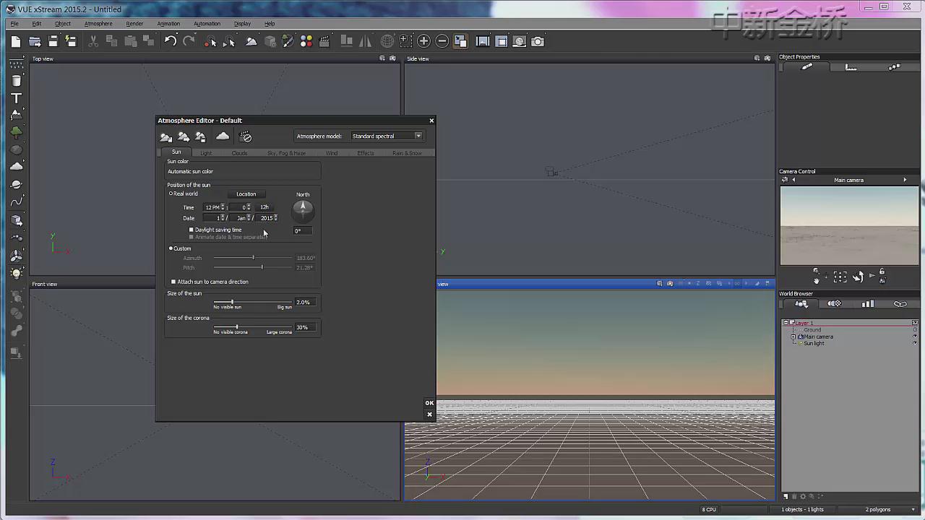This screenshot has height=520, width=925.
Task: Click the globe wireframe icon in toolbar
Action: pos(387,42)
